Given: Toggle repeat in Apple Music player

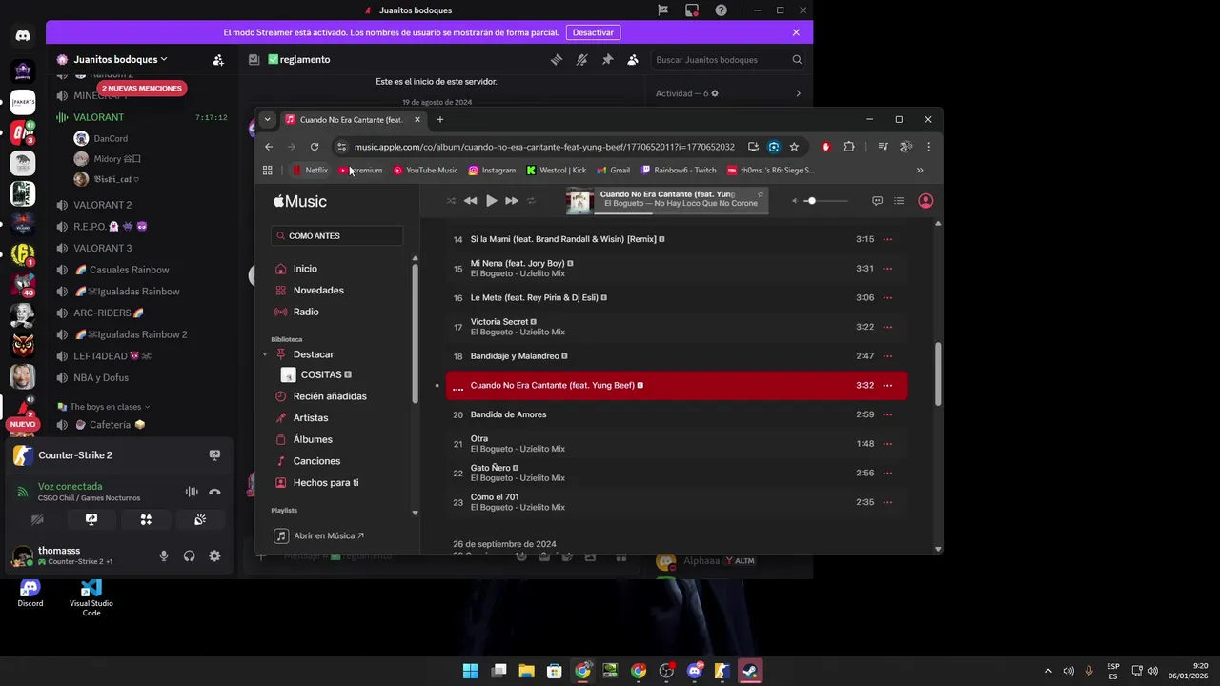Looking at the screenshot, I should [531, 201].
